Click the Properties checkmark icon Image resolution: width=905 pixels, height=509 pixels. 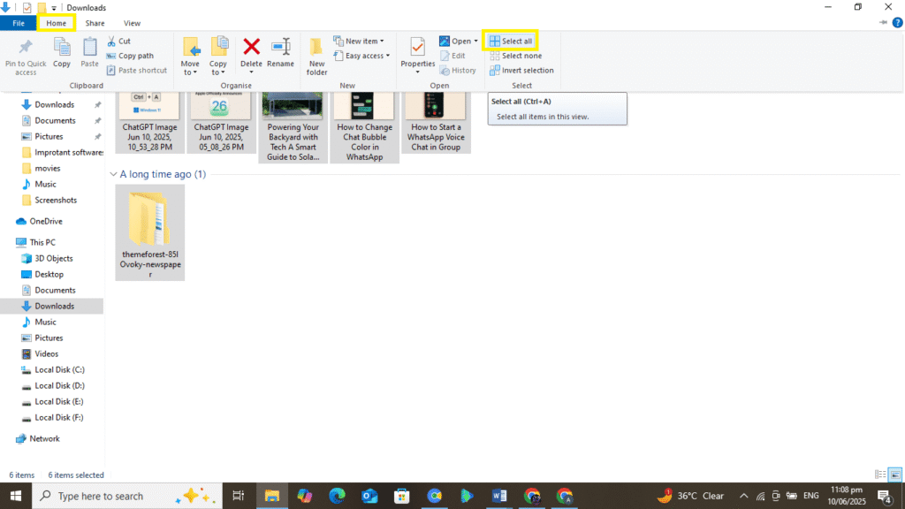tap(417, 48)
